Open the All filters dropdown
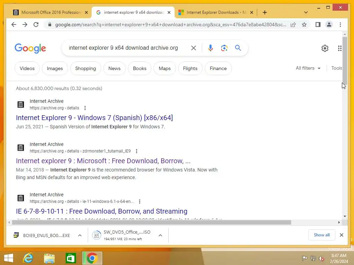The width and height of the screenshot is (354, 265). (308, 68)
